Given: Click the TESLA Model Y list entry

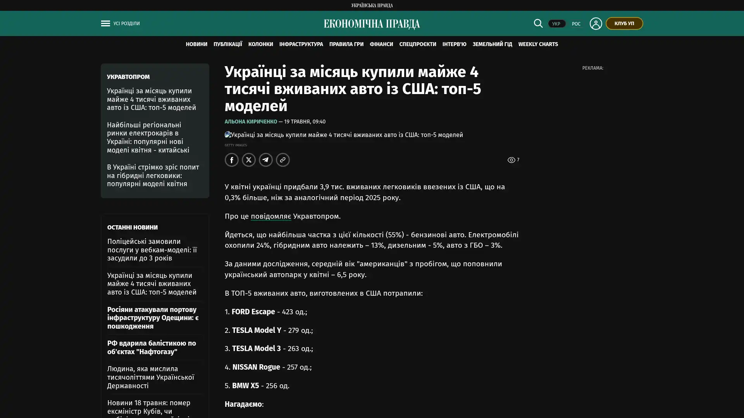Looking at the screenshot, I should 269,331.
